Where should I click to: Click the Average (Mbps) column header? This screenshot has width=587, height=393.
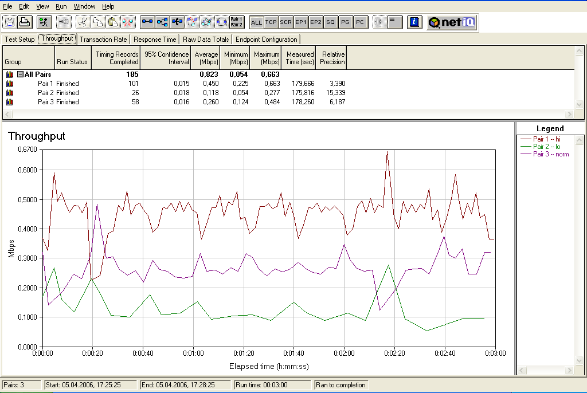(x=206, y=58)
